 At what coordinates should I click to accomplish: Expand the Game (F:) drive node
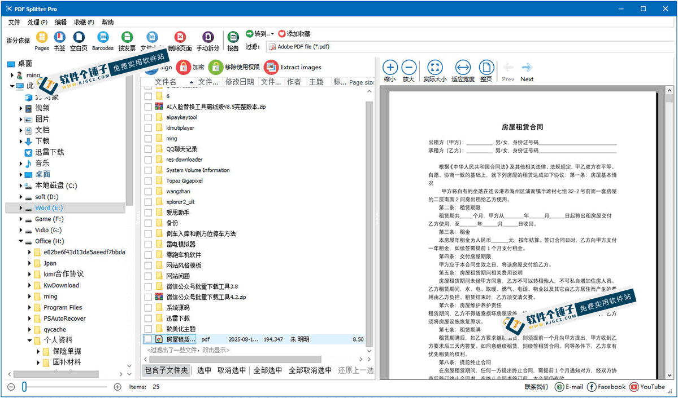tap(21, 219)
